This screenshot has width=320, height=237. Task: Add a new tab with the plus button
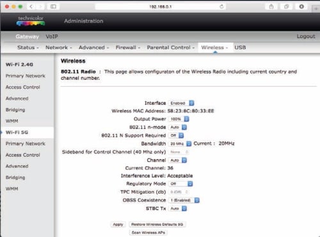pos(316,9)
